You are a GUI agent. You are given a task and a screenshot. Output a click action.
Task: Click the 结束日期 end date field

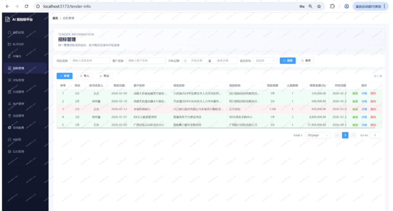tap(223, 61)
